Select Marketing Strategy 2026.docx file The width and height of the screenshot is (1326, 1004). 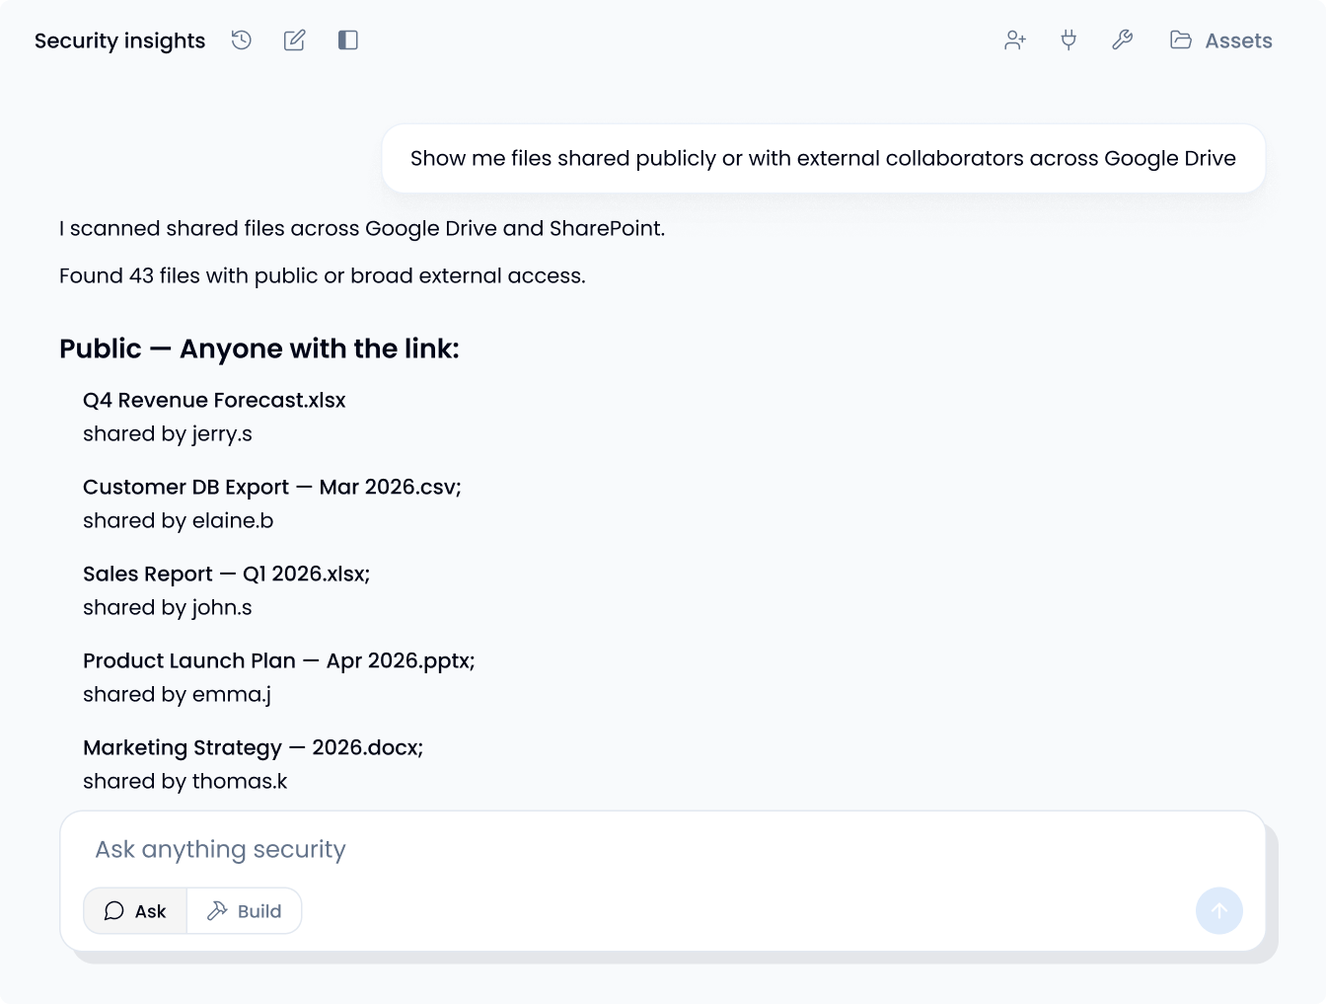click(253, 747)
